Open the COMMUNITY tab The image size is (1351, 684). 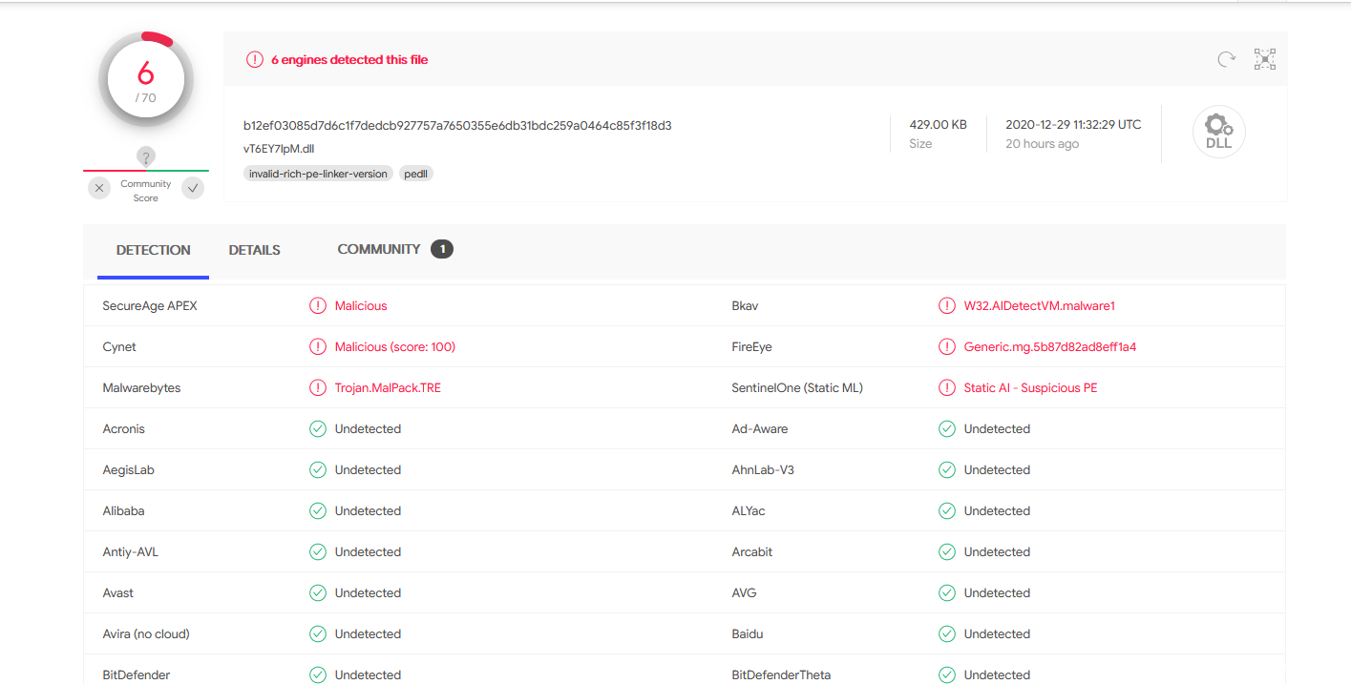click(x=379, y=249)
